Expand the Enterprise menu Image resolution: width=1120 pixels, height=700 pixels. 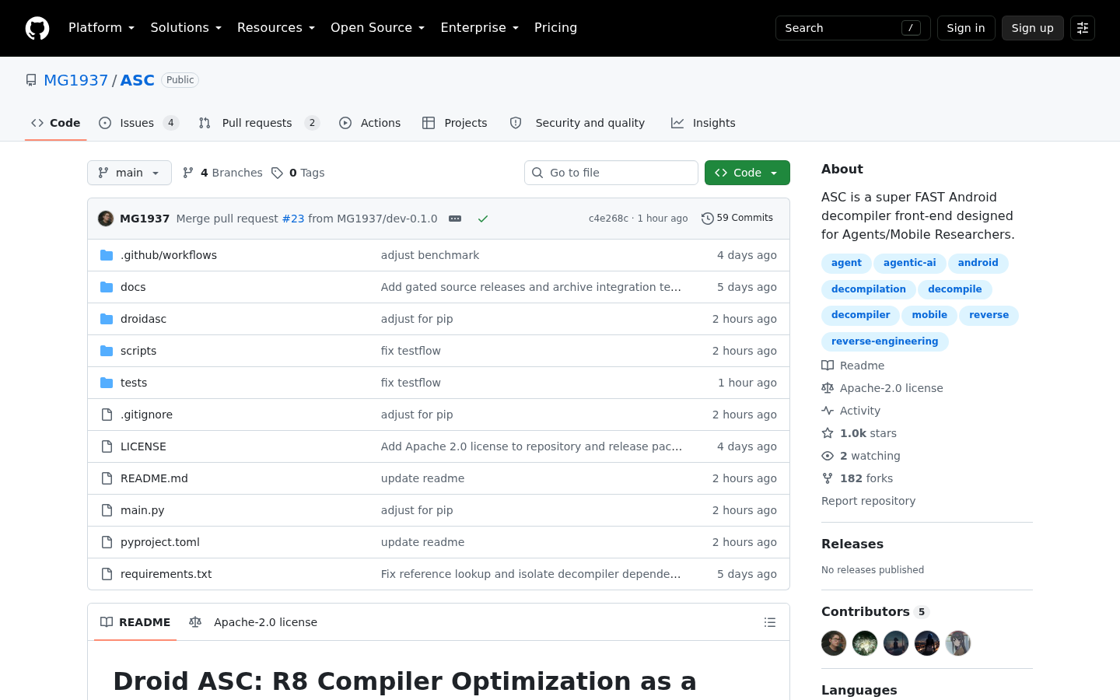coord(479,28)
